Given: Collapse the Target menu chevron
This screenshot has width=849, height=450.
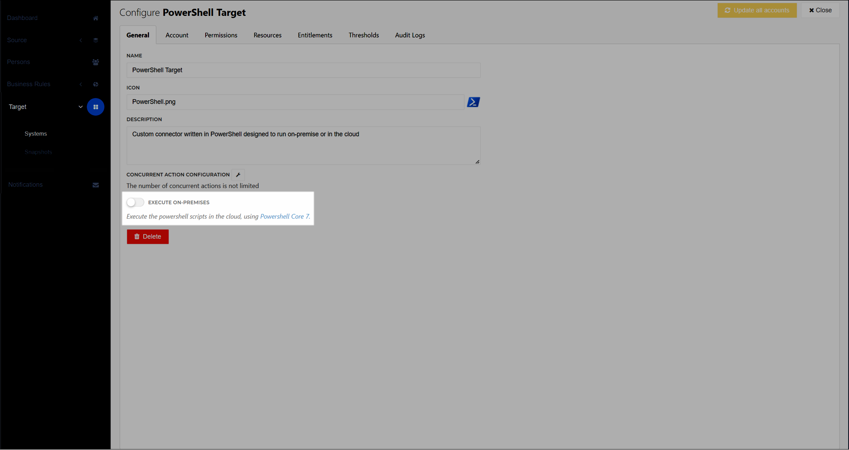Looking at the screenshot, I should click(80, 107).
